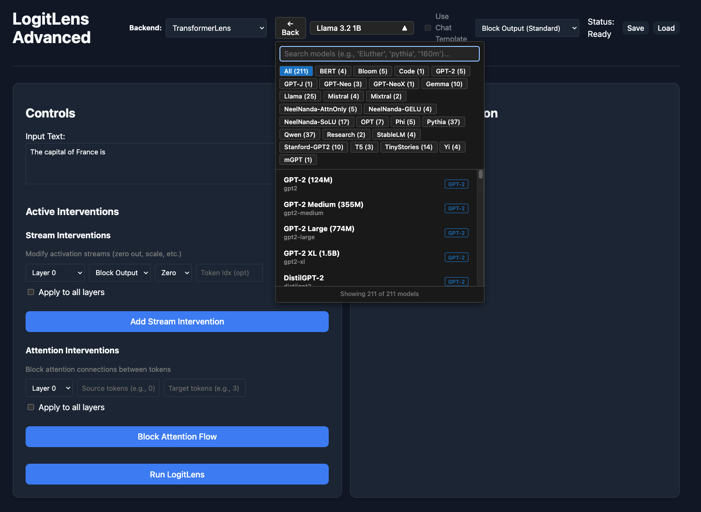Filter models by Mixtral (2)
701x512 pixels.
click(386, 96)
